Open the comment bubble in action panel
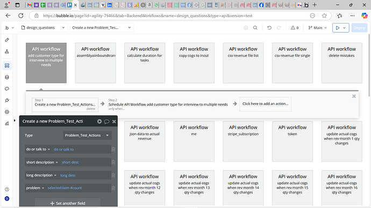 pyautogui.click(x=106, y=122)
